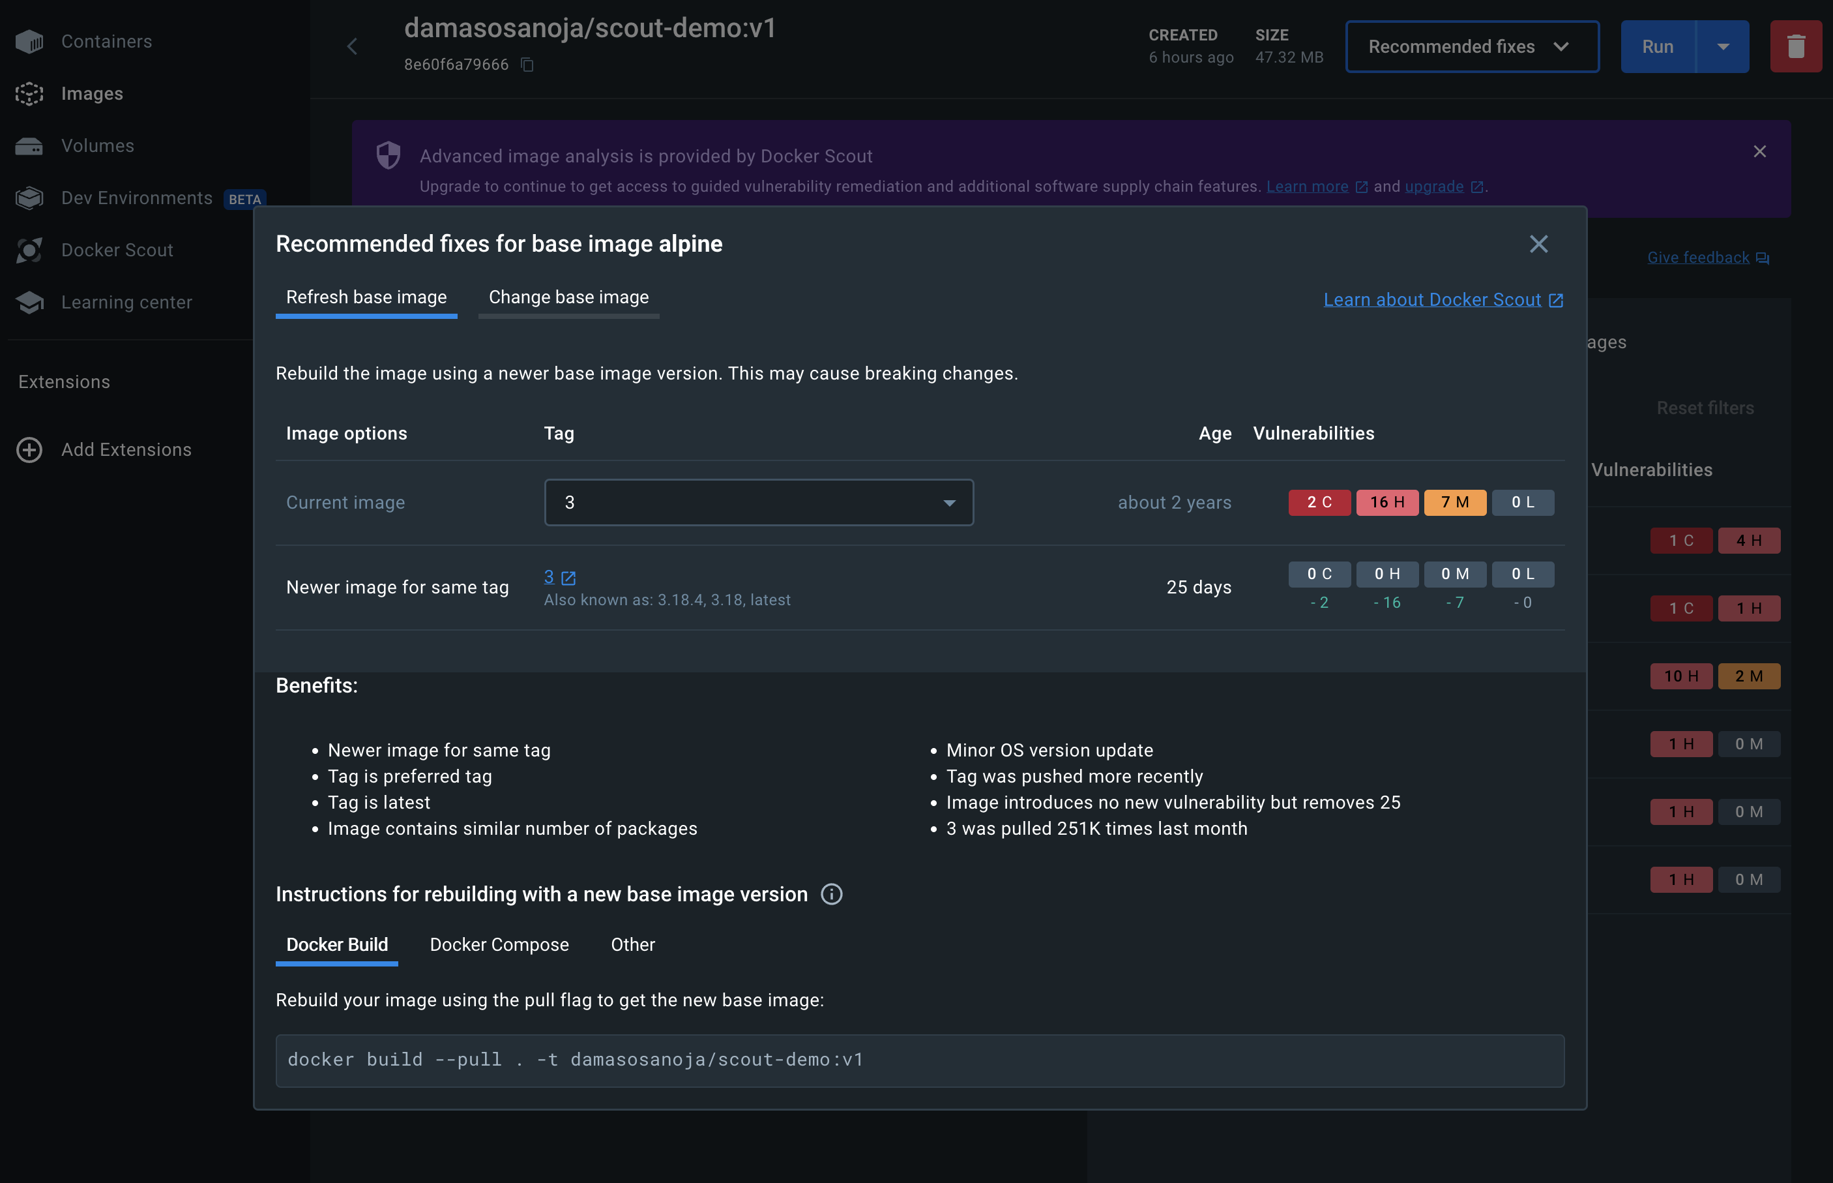Click the docker build command text box

point(920,1060)
